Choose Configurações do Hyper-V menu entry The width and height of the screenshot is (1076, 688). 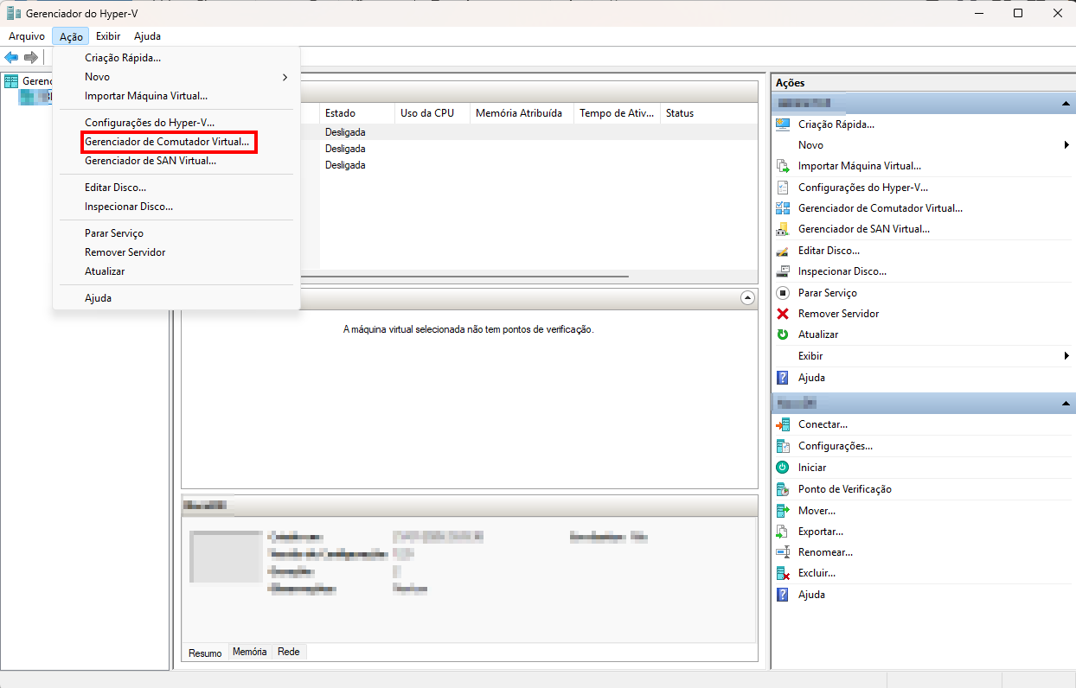pos(150,123)
